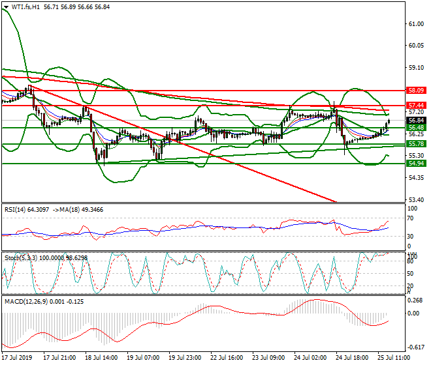Image resolution: width=431 pixels, height=365 pixels.
Task: Click the 19 Jul 23:00 time label
Action: [185, 358]
